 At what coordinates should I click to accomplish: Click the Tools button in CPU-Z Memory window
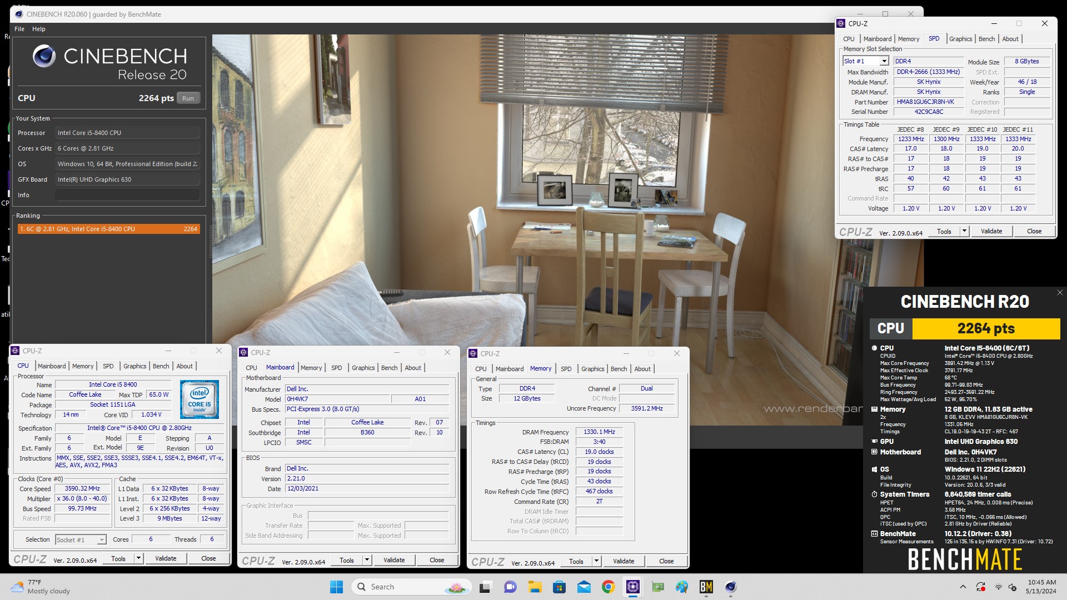coord(576,561)
